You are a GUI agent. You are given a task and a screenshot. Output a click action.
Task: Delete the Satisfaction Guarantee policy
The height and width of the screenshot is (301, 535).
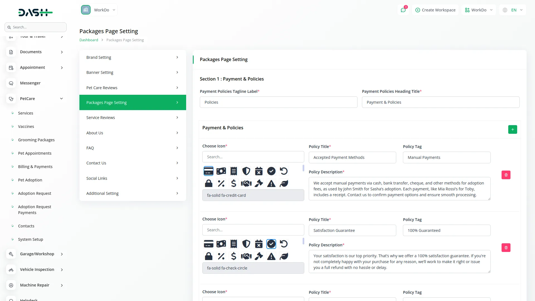pyautogui.click(x=506, y=247)
